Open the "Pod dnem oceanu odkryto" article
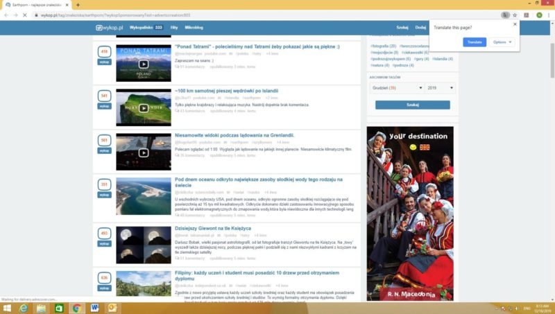555x314 pixels. 259,182
